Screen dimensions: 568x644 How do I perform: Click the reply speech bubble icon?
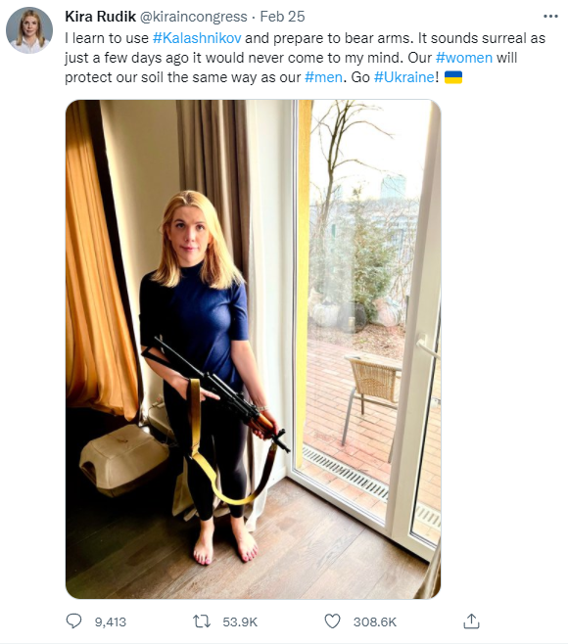pos(74,621)
